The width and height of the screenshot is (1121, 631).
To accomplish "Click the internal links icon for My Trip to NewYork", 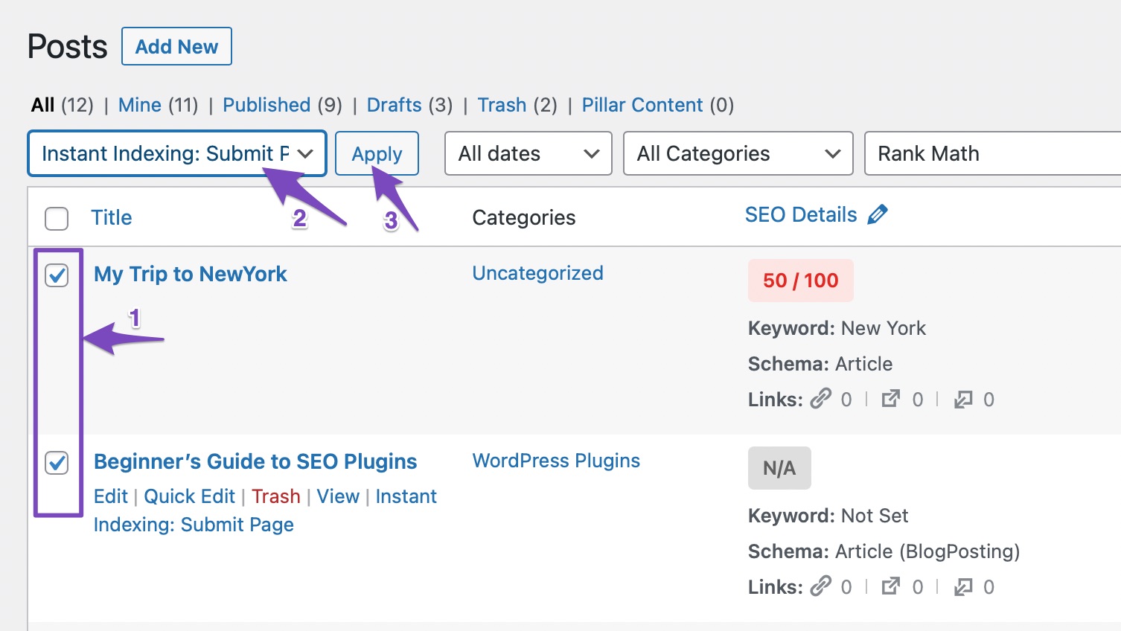I will pyautogui.click(x=822, y=399).
